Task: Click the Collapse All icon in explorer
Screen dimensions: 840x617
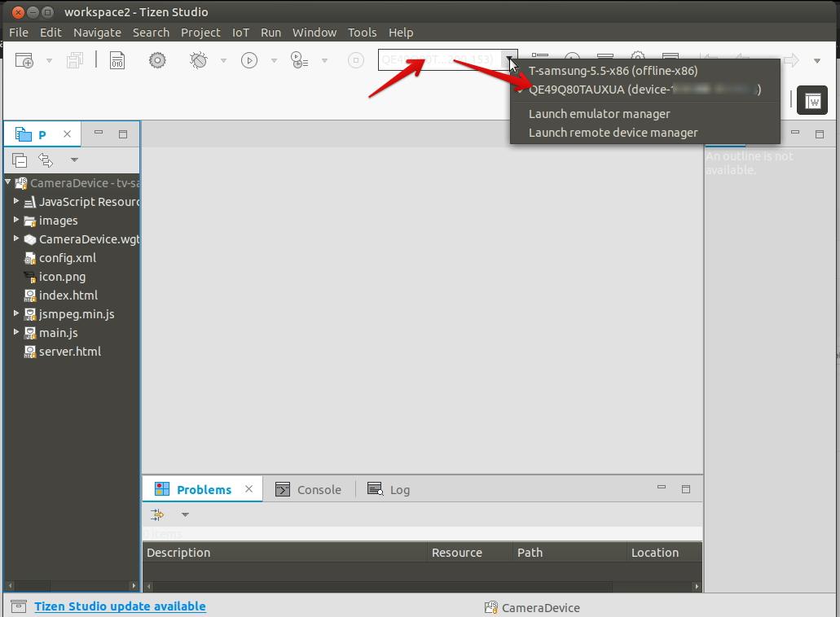Action: [x=20, y=160]
